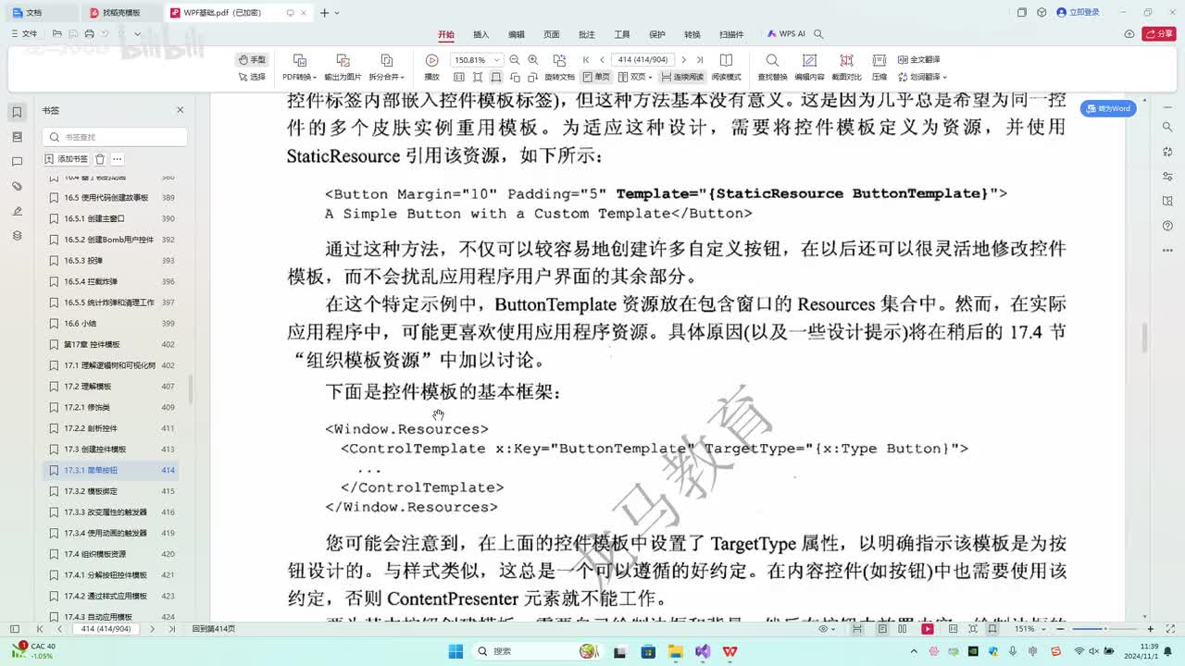Click the 书签查找 bookmark search field
The height and width of the screenshot is (666, 1185).
115,137
